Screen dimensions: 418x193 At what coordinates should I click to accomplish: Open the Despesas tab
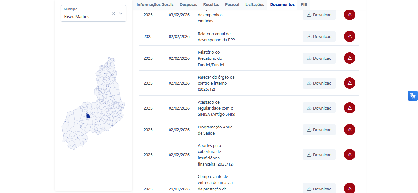click(x=188, y=4)
